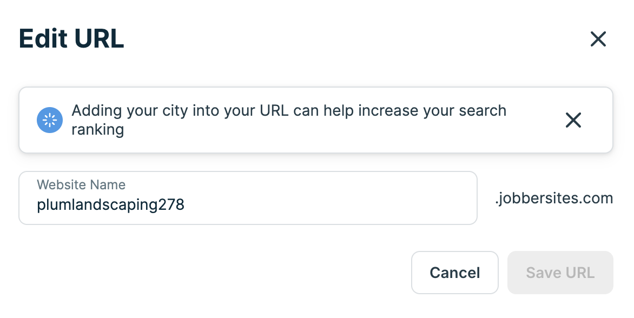Click the city suggestion message text

tap(289, 120)
